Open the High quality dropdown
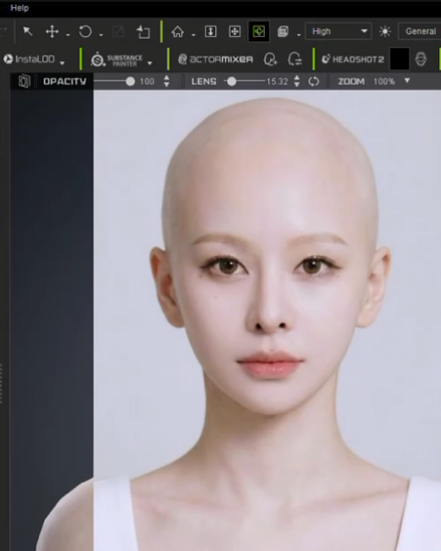 (338, 31)
